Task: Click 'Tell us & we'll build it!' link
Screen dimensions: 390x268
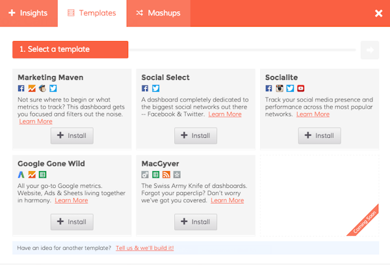Action: 145,248
